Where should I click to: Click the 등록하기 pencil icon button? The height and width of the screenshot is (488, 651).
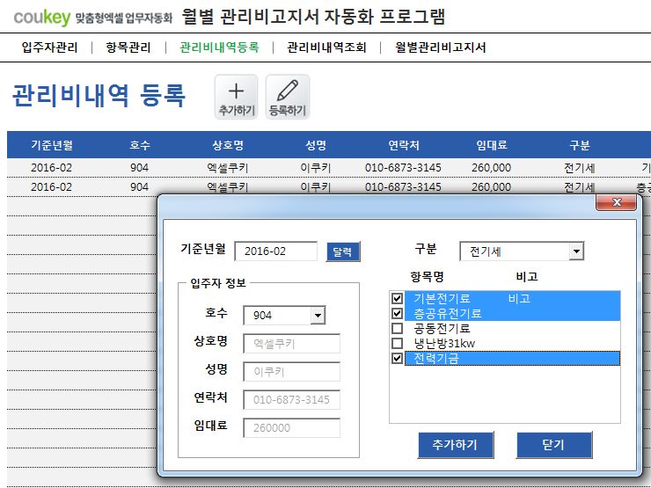pyautogui.click(x=288, y=97)
